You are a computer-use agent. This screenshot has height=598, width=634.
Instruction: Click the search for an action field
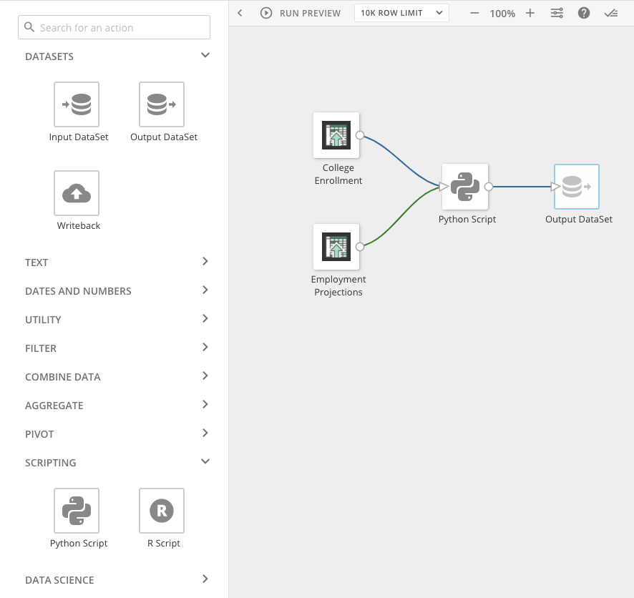[114, 26]
